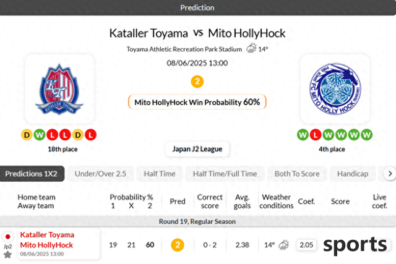Click the Kataller Toyama team crest

click(x=59, y=89)
